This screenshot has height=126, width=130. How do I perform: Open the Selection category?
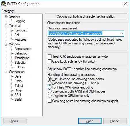(21, 63)
